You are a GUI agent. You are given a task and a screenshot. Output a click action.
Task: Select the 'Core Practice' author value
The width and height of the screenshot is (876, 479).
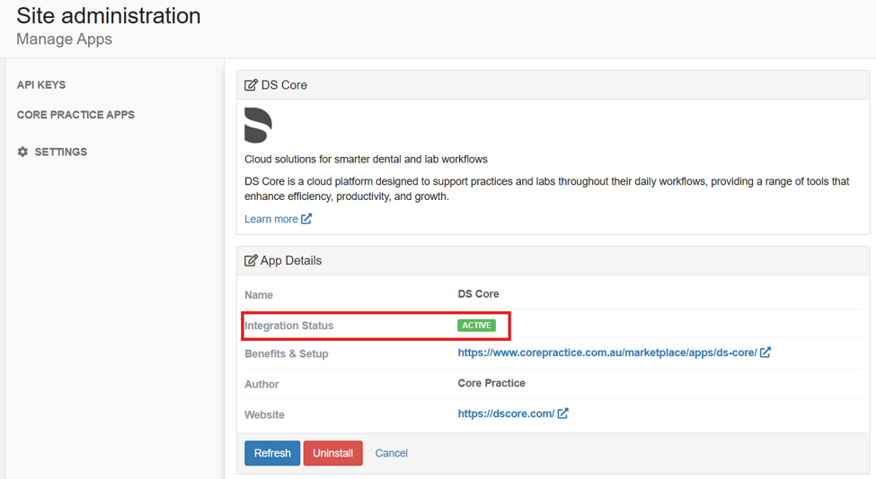click(491, 383)
